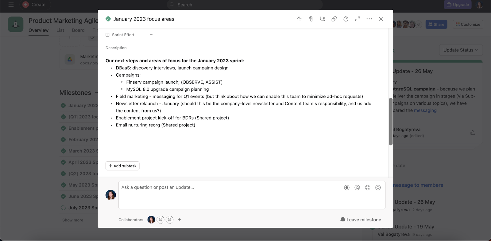
Task: Click the at-mention icon in comment box
Action: tap(357, 188)
